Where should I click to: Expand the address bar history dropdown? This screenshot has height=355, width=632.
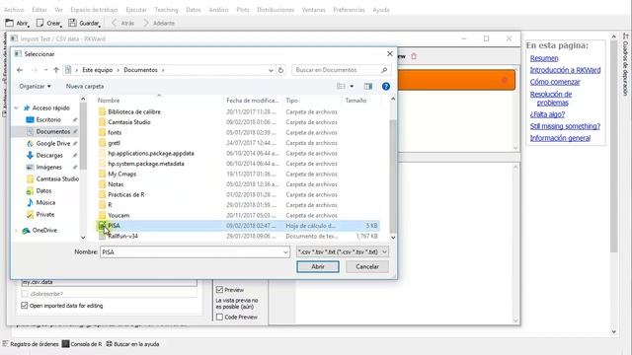(271, 70)
